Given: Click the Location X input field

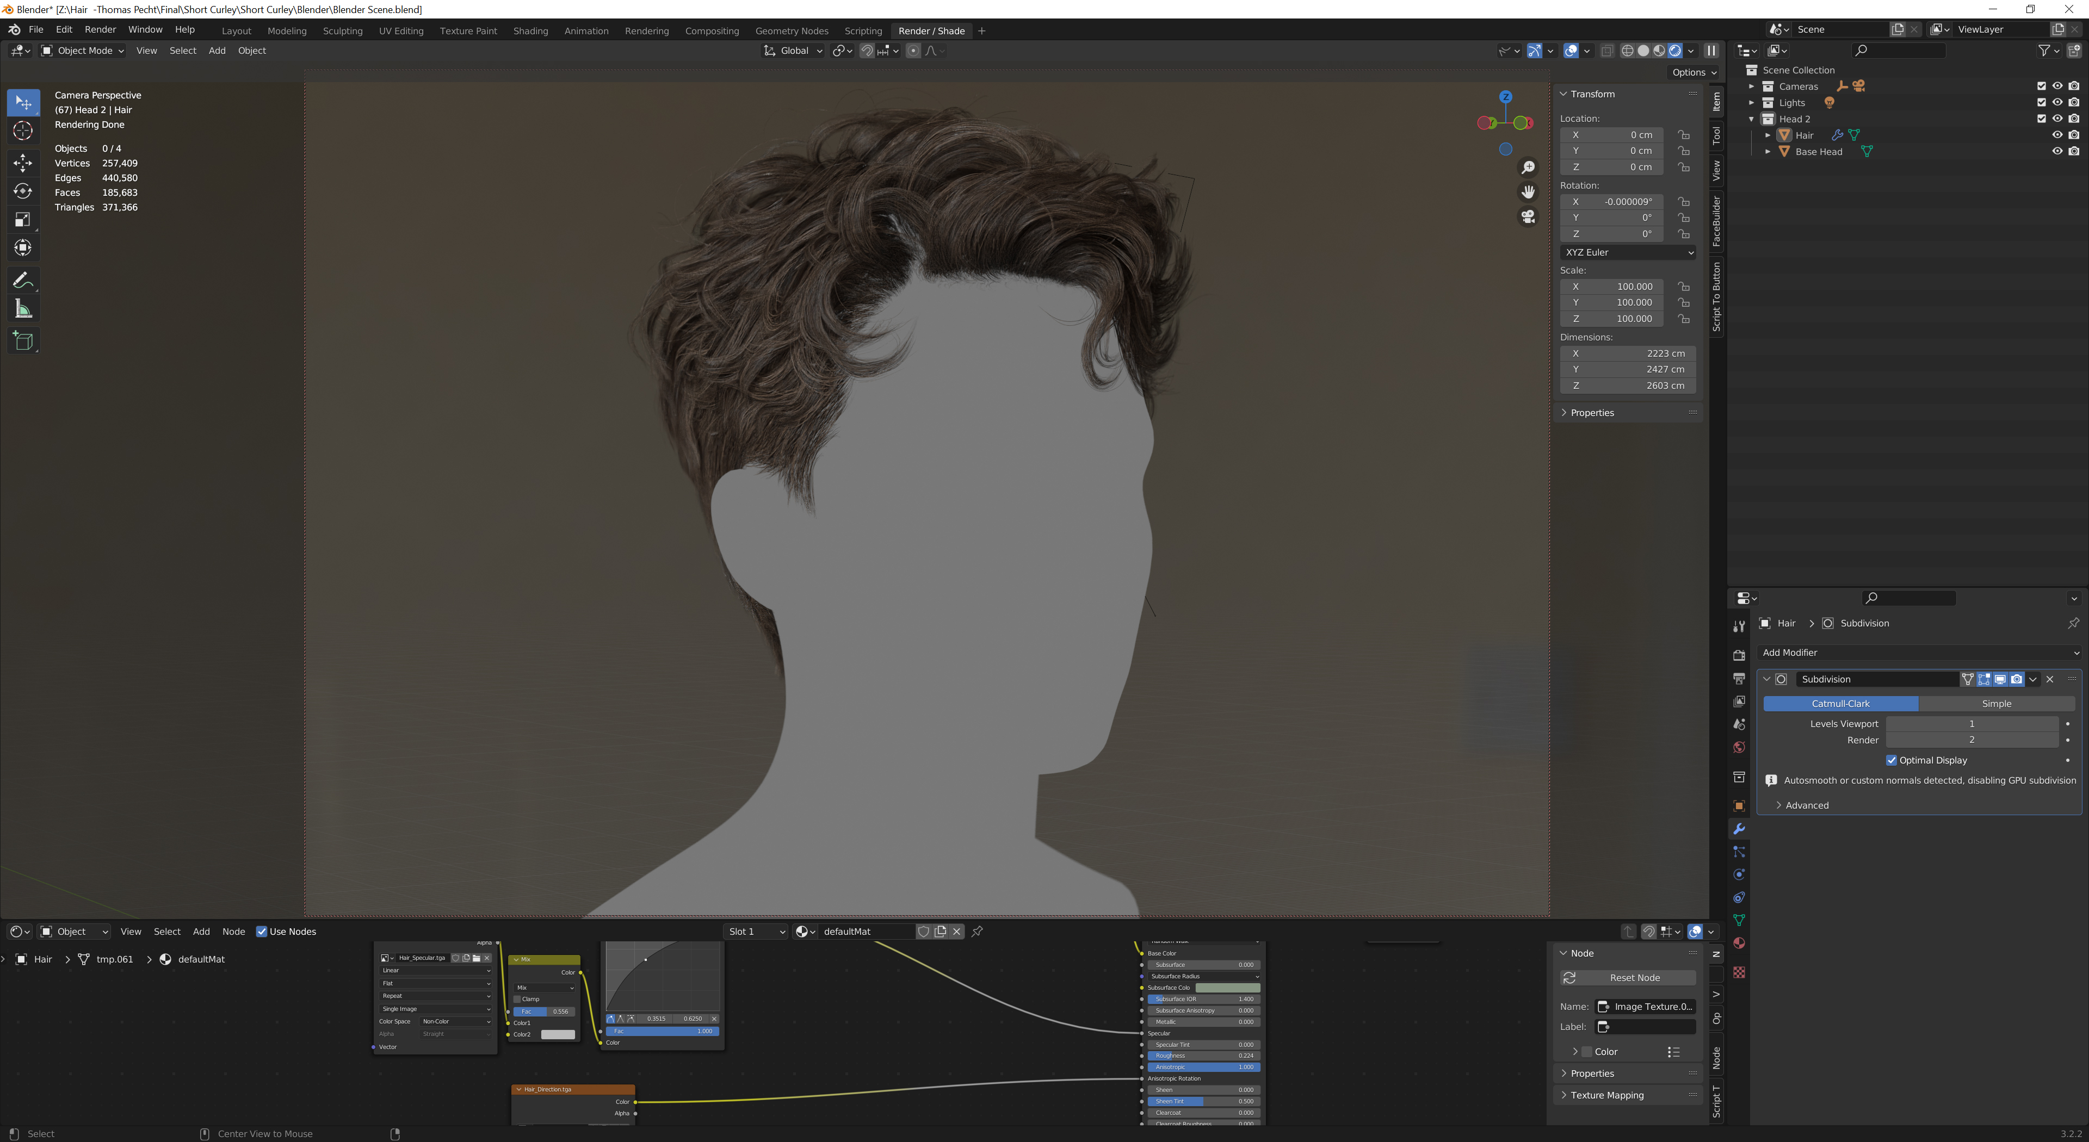Looking at the screenshot, I should [1611, 134].
